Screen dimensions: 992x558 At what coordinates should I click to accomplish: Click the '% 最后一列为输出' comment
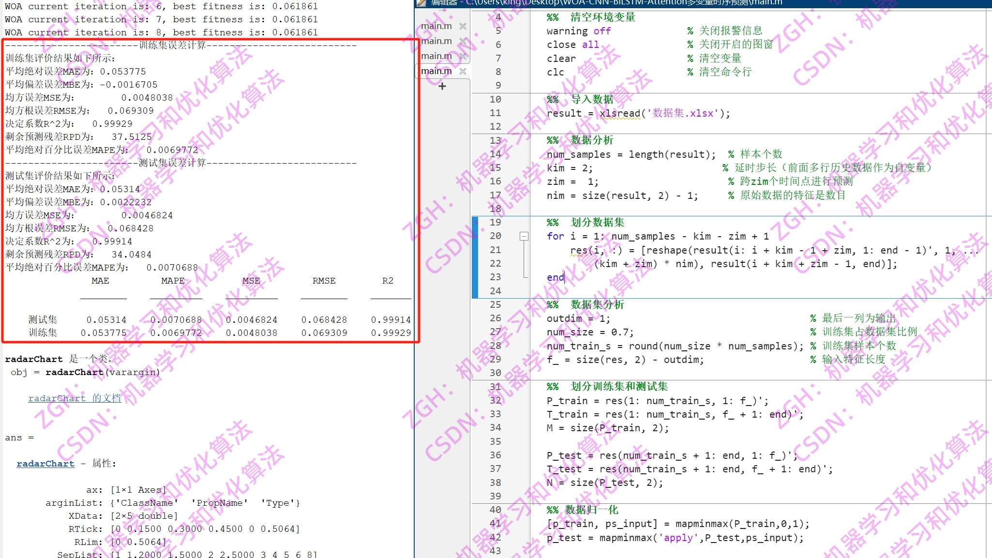853,318
